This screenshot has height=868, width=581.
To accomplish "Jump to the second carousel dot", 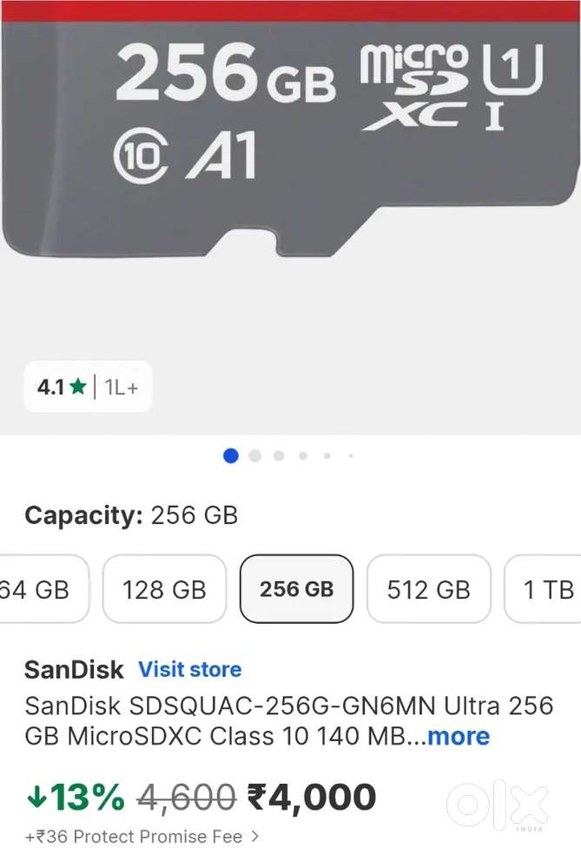I will (254, 455).
